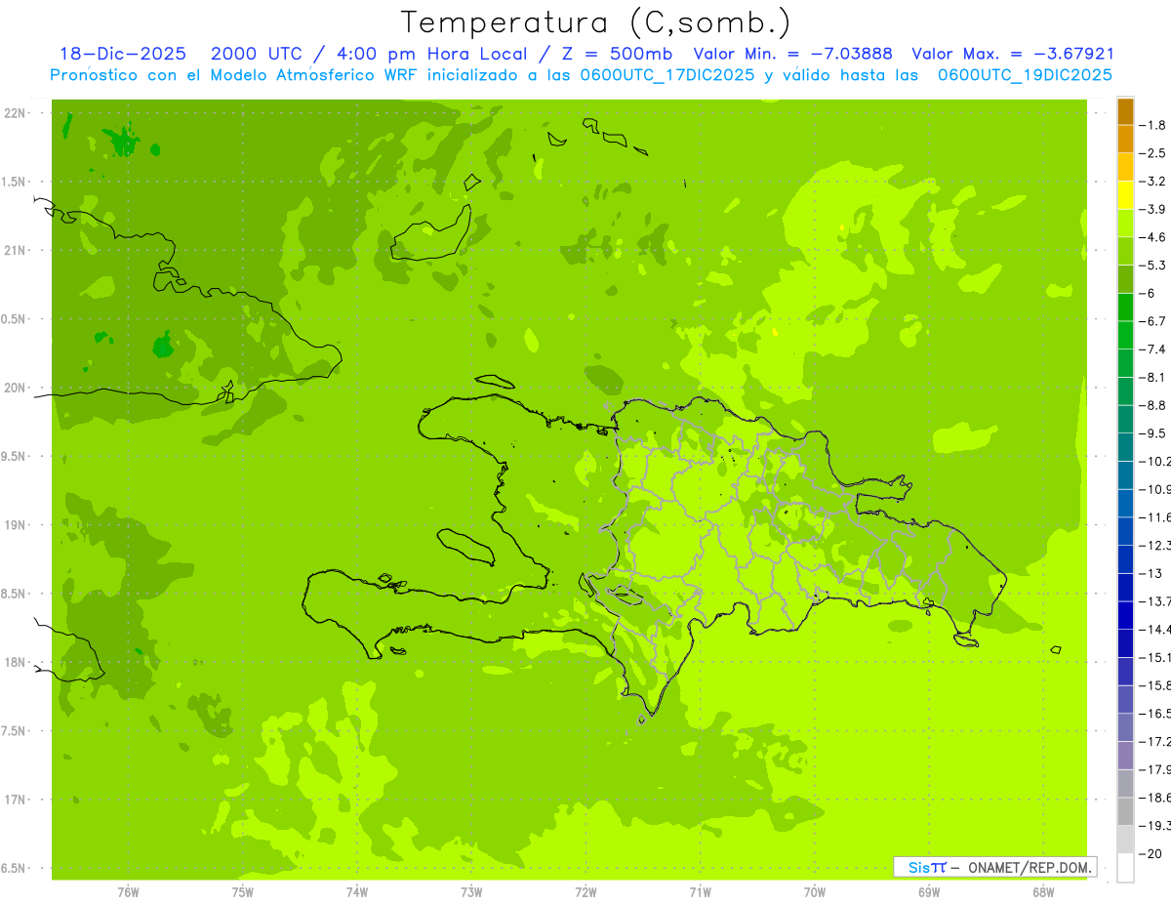Click the -18.6 colorbar value label
This screenshot has height=905, width=1171.
[1157, 798]
